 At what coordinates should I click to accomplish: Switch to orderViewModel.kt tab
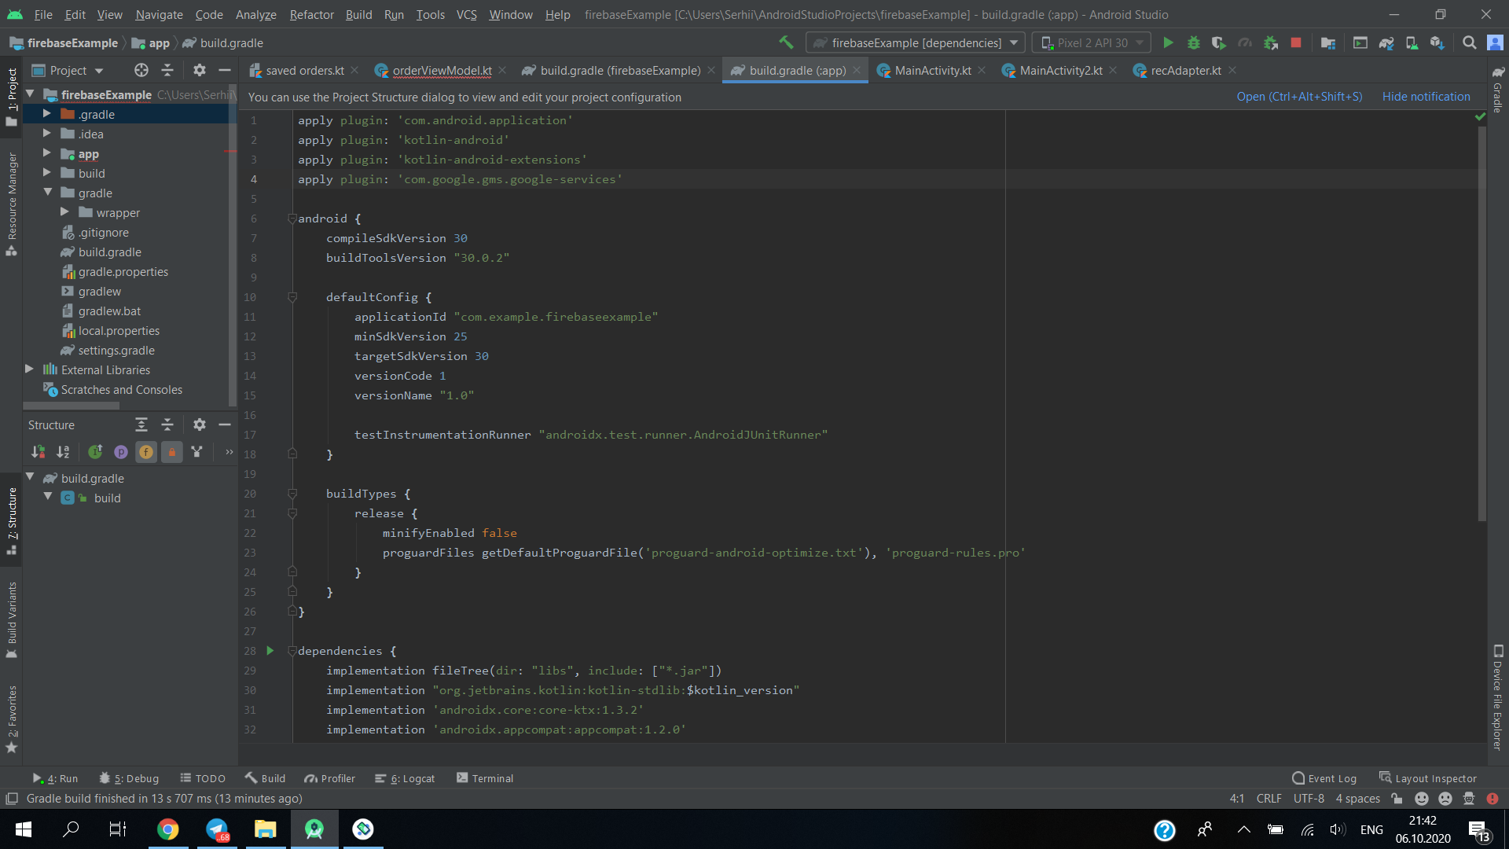tap(442, 70)
